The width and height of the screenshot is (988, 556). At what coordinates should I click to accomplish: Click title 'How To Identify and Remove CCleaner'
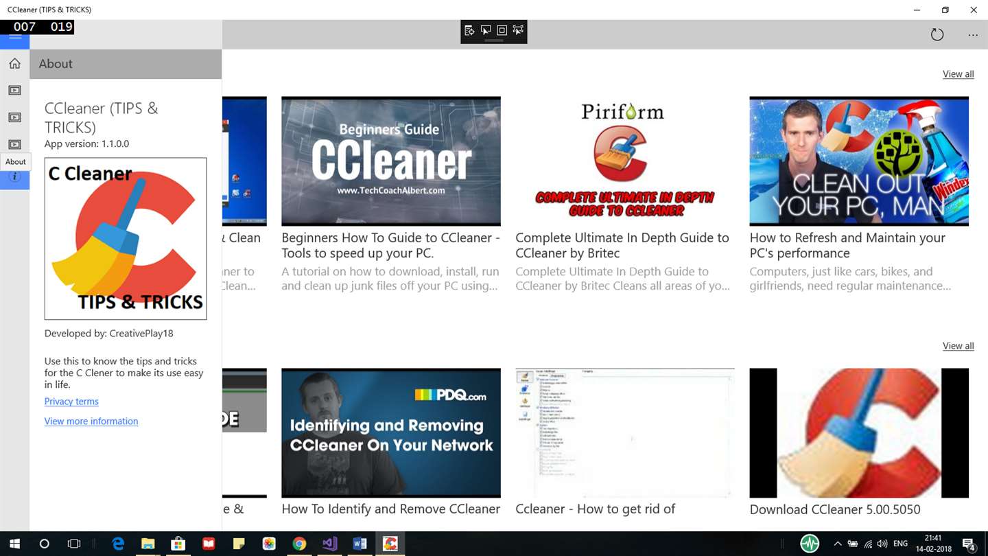pos(391,509)
